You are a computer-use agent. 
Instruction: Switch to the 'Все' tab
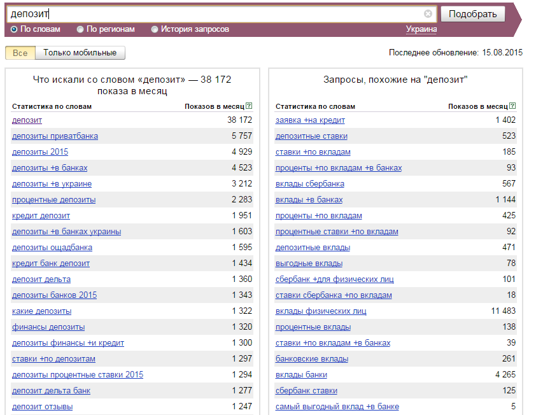click(x=20, y=53)
